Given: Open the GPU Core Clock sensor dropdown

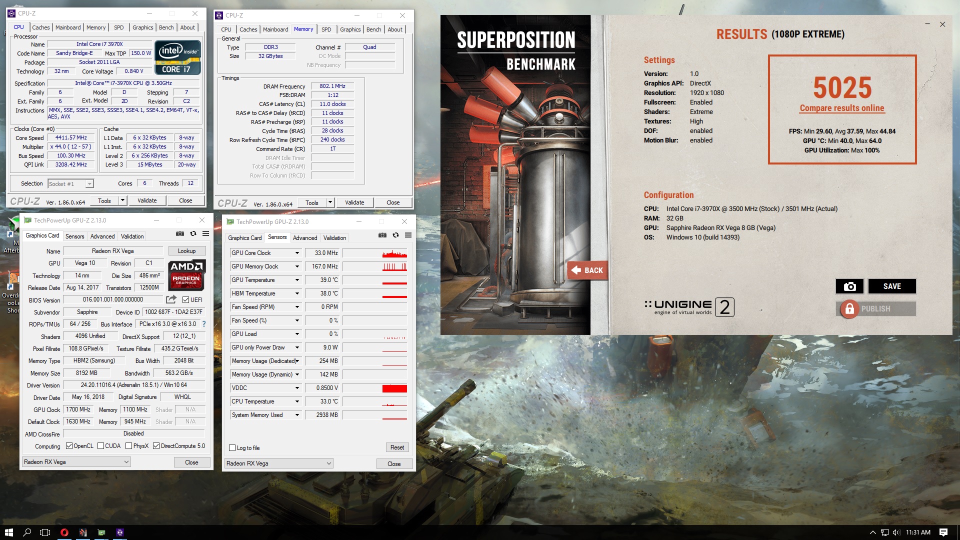Looking at the screenshot, I should [x=297, y=253].
